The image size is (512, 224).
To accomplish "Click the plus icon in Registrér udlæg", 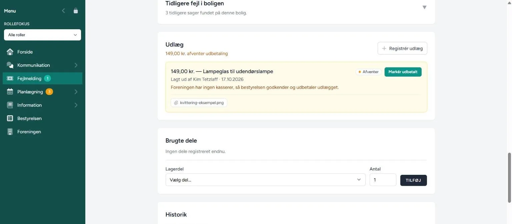I will [x=384, y=49].
